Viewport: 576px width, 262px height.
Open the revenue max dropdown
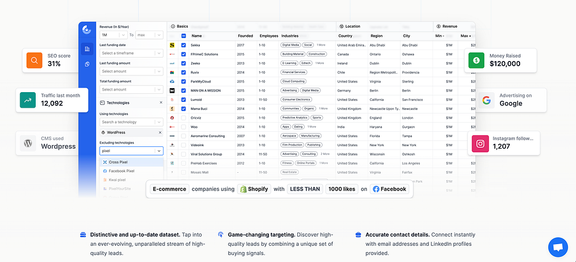pyautogui.click(x=149, y=35)
